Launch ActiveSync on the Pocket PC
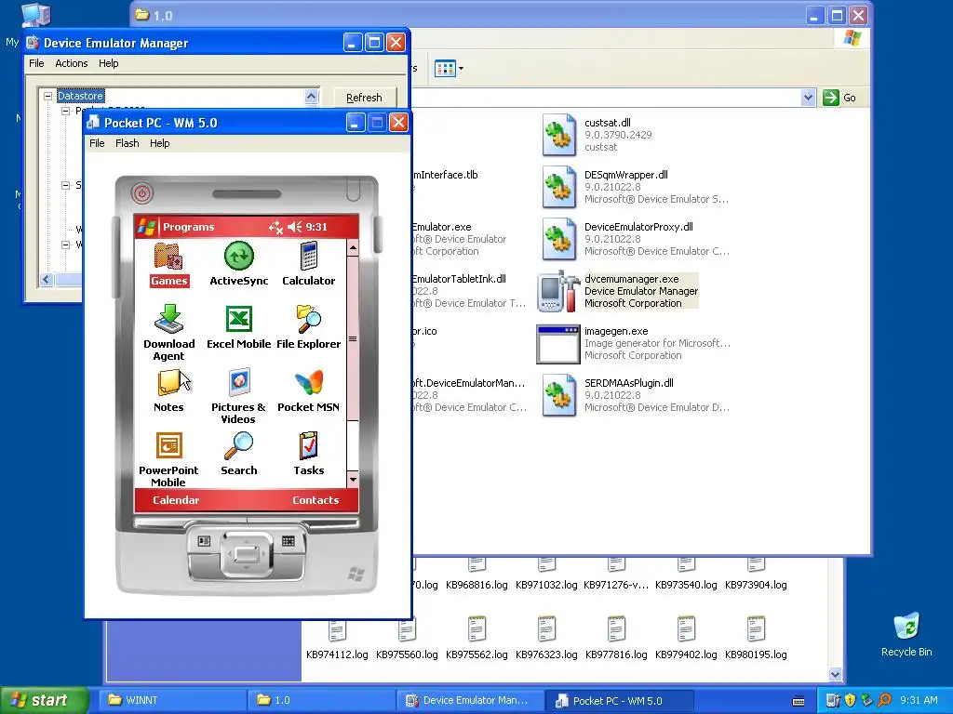Screen dimensions: 953x714 point(239,264)
